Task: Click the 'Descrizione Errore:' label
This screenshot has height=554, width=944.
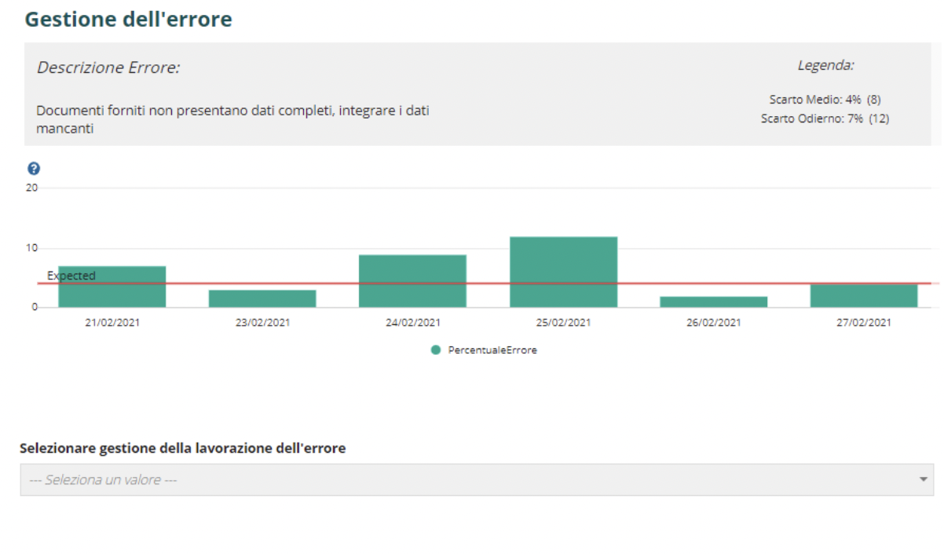Action: 108,67
